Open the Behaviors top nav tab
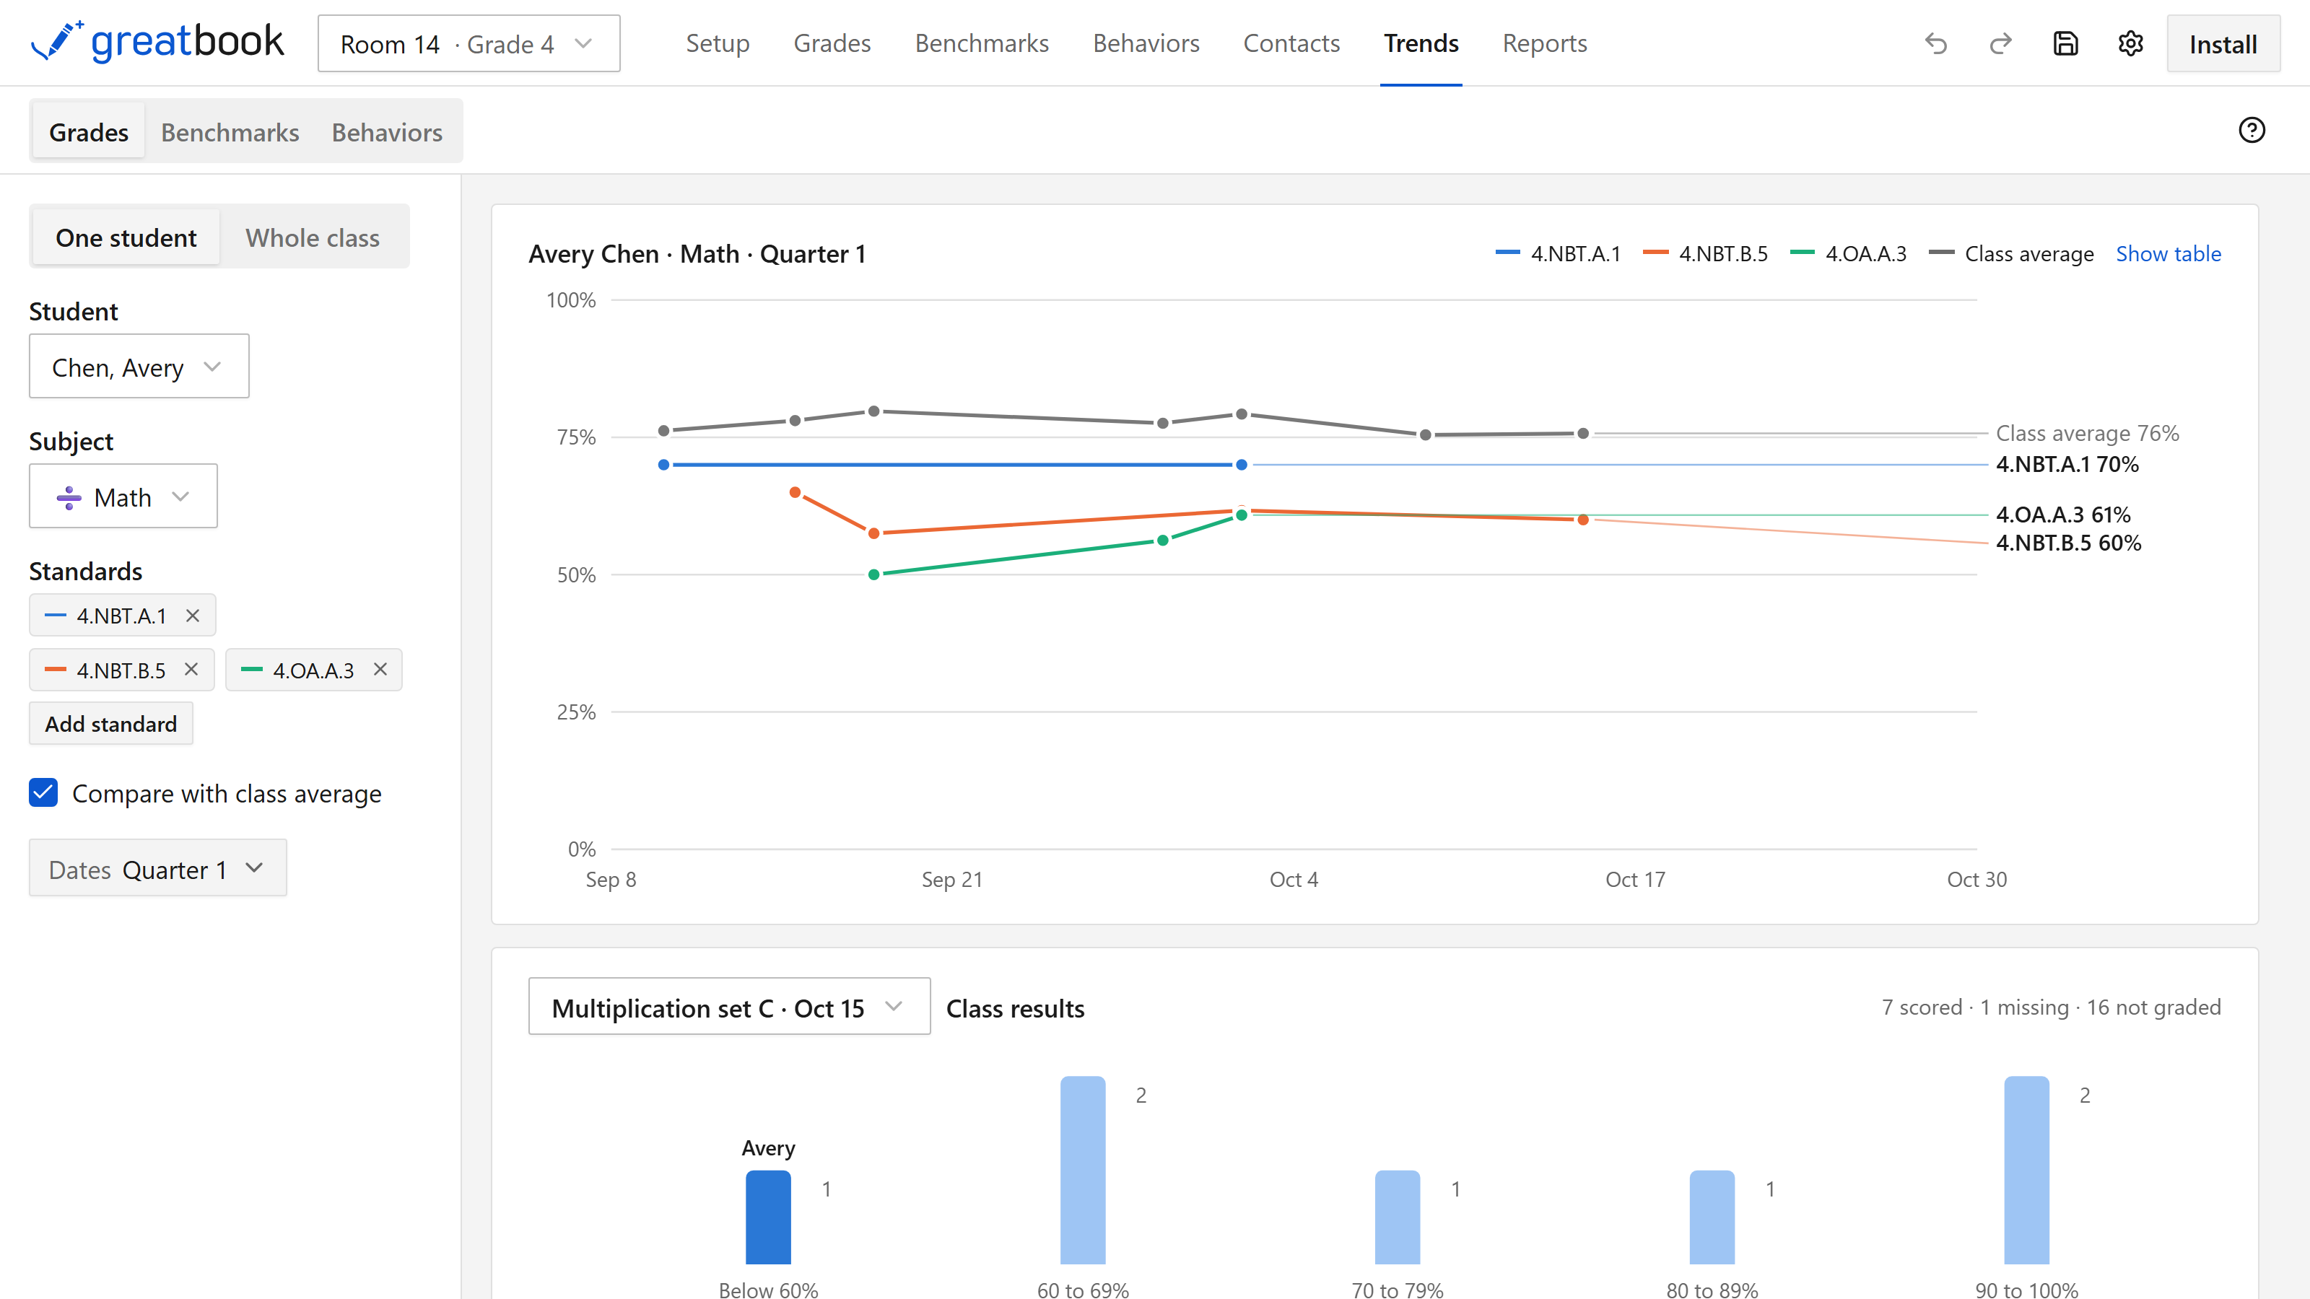The height and width of the screenshot is (1299, 2310). pos(1145,43)
